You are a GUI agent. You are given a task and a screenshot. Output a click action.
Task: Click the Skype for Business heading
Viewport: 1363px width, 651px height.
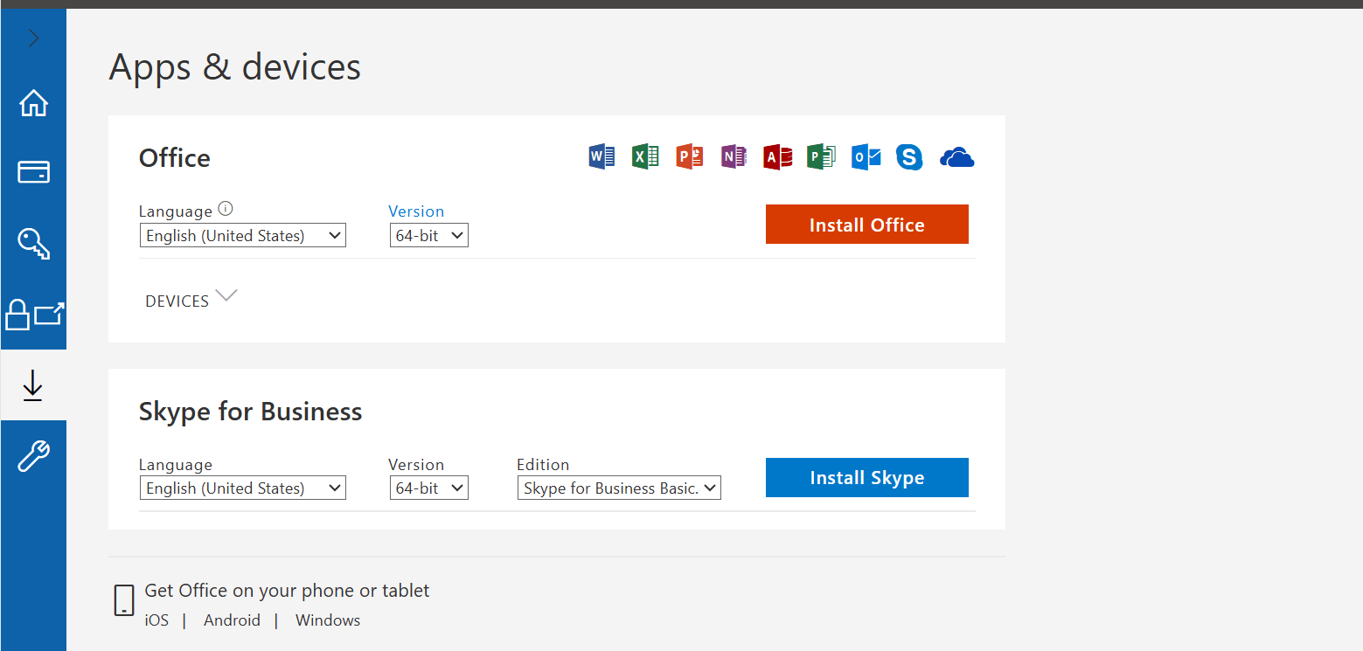(251, 412)
